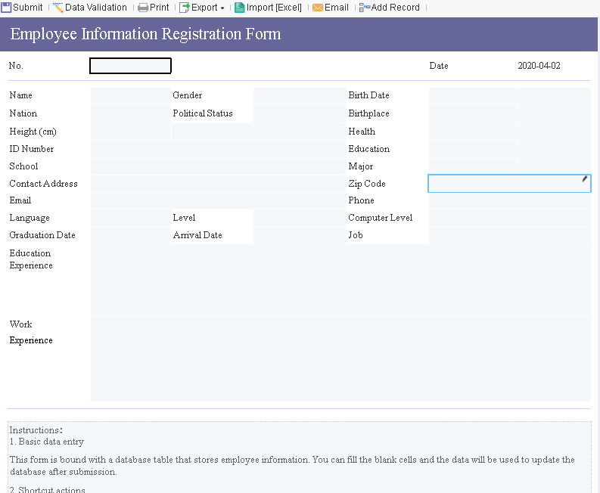Open the Export dropdown arrow
Image resolution: width=600 pixels, height=493 pixels.
pyautogui.click(x=222, y=8)
